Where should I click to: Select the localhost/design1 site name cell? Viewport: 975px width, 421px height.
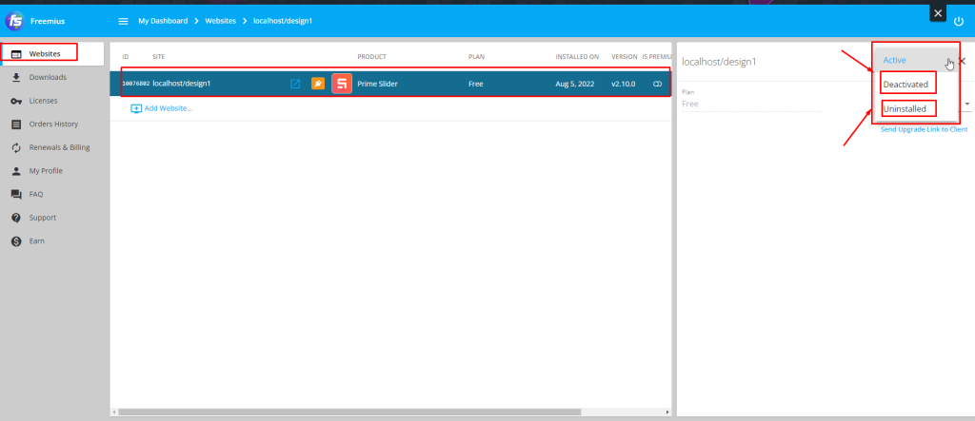click(182, 84)
